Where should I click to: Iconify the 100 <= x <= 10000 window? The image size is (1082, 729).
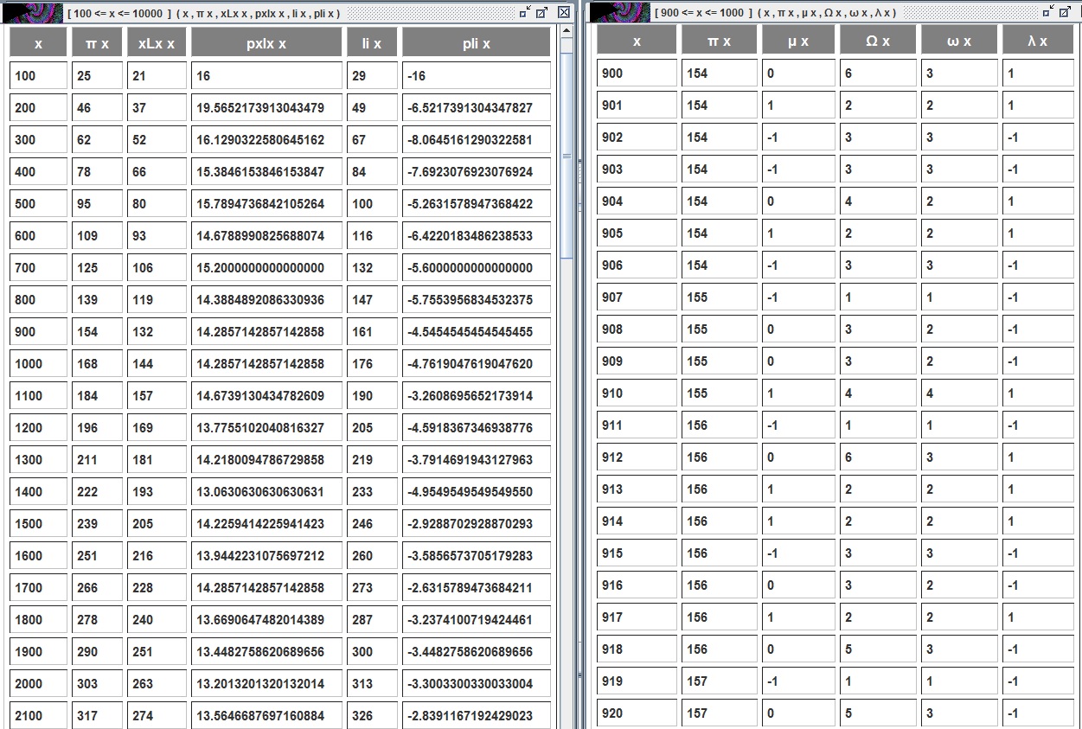tap(525, 12)
